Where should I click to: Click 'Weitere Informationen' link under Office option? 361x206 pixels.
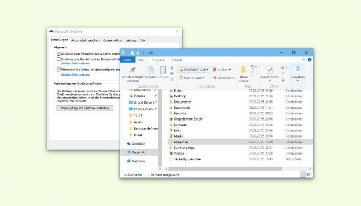[x=75, y=74]
